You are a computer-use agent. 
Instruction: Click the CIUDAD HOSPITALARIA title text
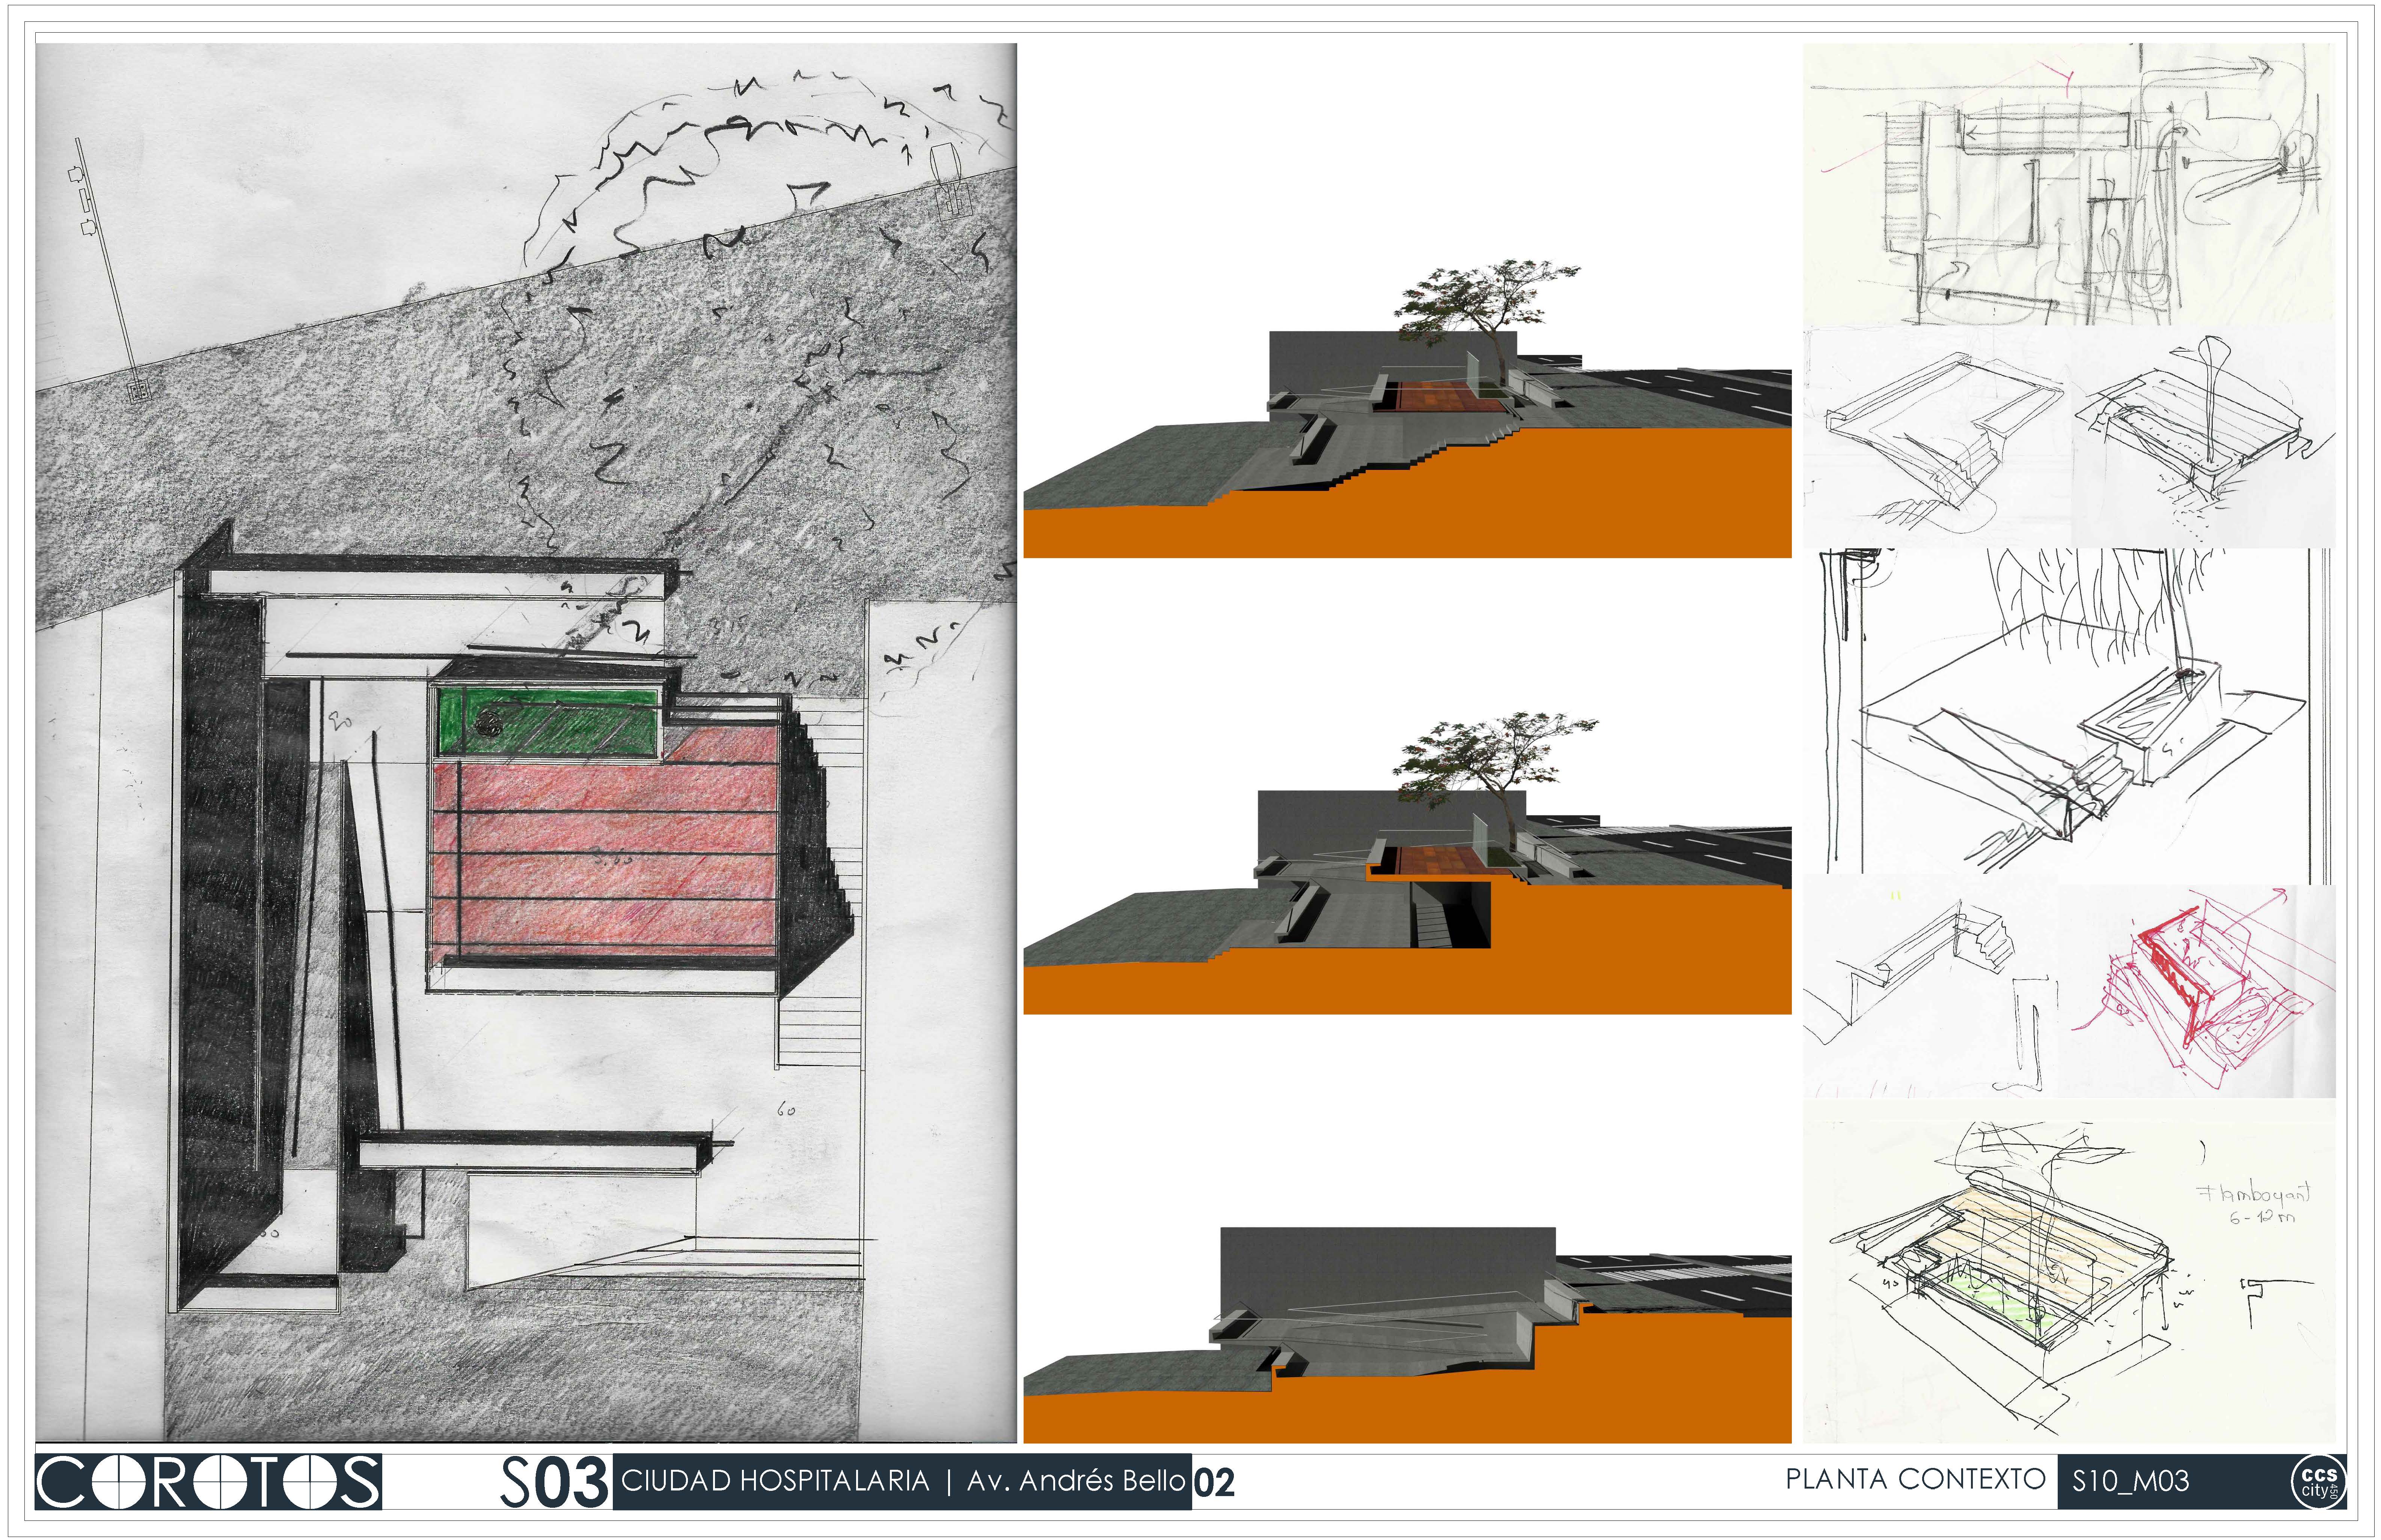pyautogui.click(x=775, y=1481)
